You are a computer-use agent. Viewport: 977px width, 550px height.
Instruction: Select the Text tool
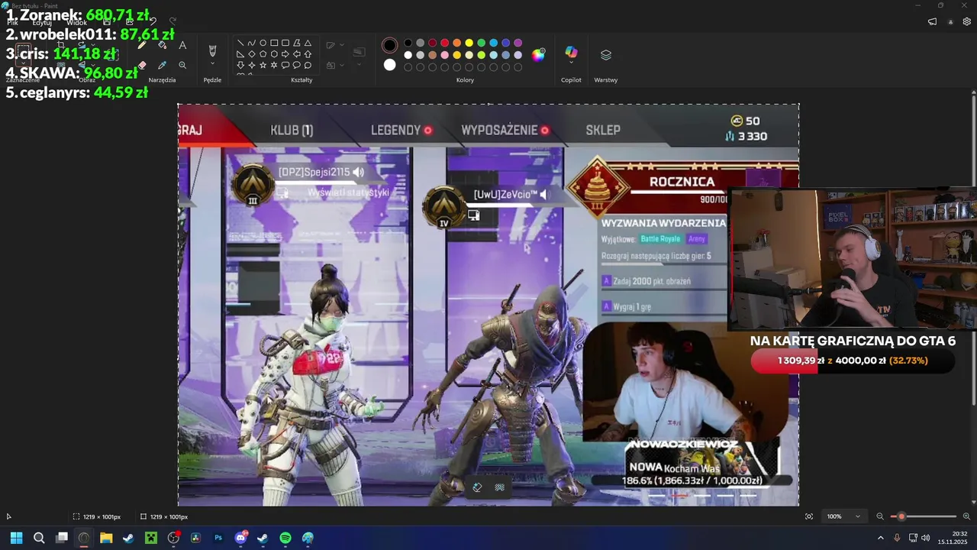click(182, 45)
